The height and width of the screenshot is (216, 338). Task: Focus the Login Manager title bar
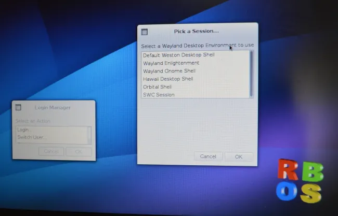(x=53, y=107)
